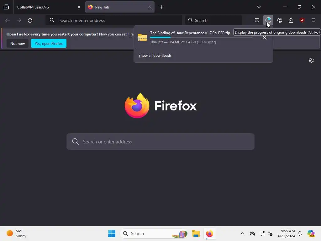The image size is (321, 241).
Task: Select the New Tab tab
Action: pos(120,7)
